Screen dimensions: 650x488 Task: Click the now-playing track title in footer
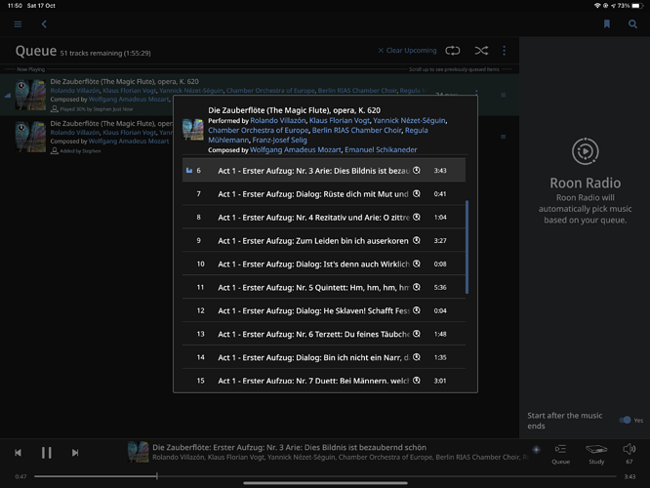[289, 447]
